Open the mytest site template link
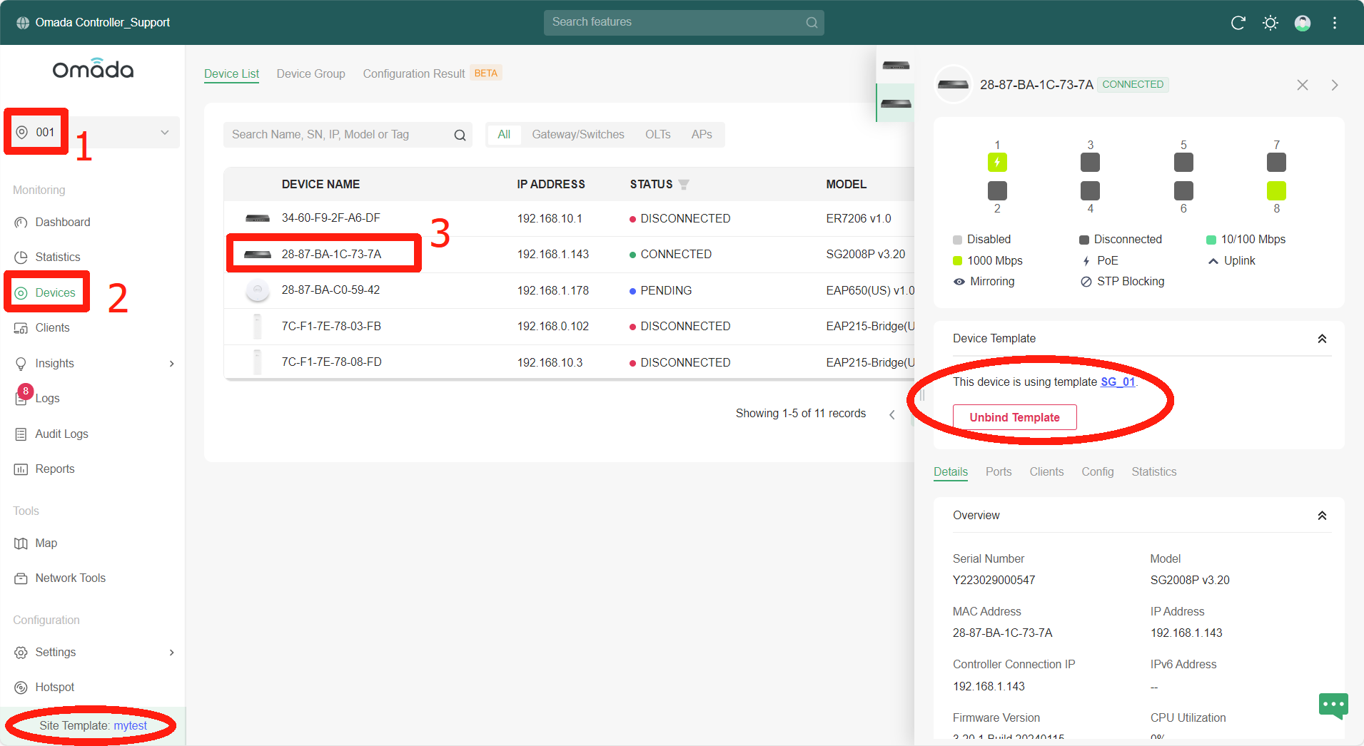The width and height of the screenshot is (1364, 746). click(130, 726)
